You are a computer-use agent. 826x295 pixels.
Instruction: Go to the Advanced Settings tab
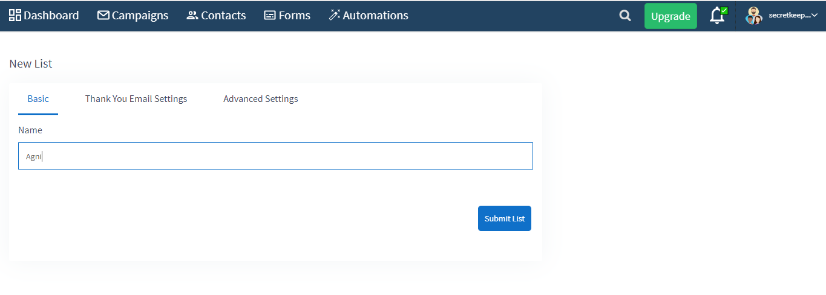coord(261,98)
